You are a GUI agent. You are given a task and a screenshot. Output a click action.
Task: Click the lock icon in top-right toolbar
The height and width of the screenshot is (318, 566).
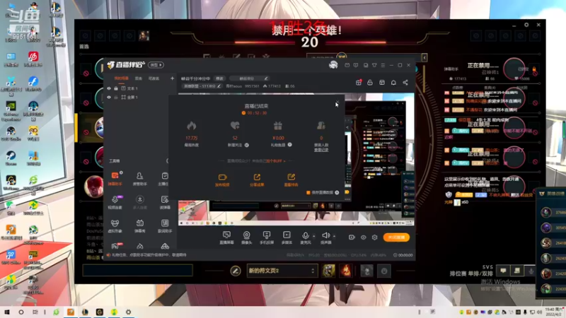(370, 83)
